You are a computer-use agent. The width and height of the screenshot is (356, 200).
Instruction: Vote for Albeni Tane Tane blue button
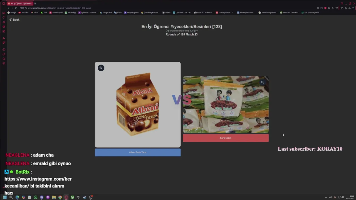tap(138, 152)
